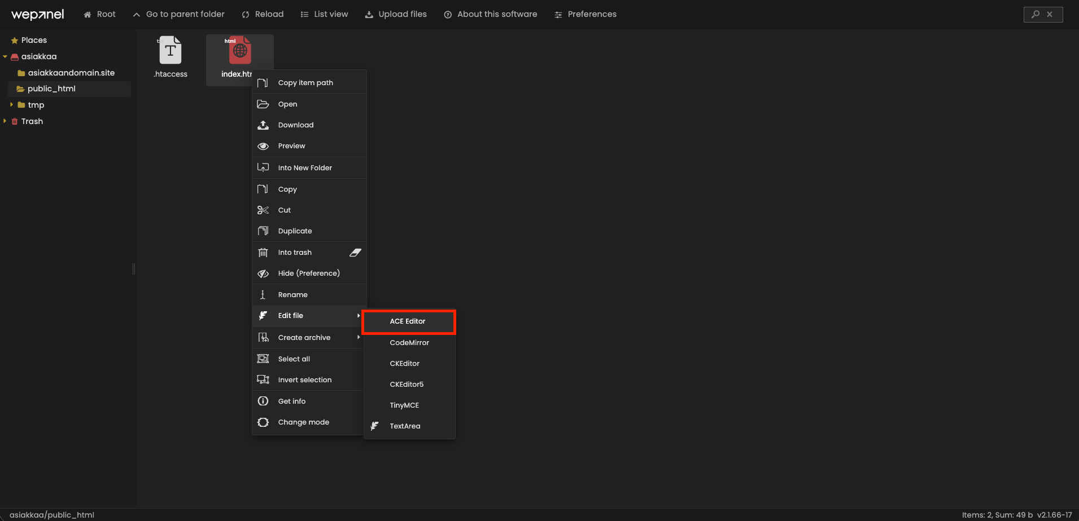The height and width of the screenshot is (521, 1079).
Task: Click the Preferences button text
Action: point(592,14)
